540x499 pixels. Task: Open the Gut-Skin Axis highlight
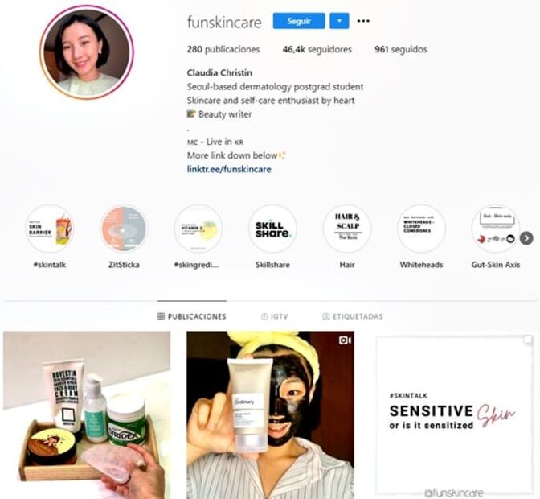(x=496, y=229)
